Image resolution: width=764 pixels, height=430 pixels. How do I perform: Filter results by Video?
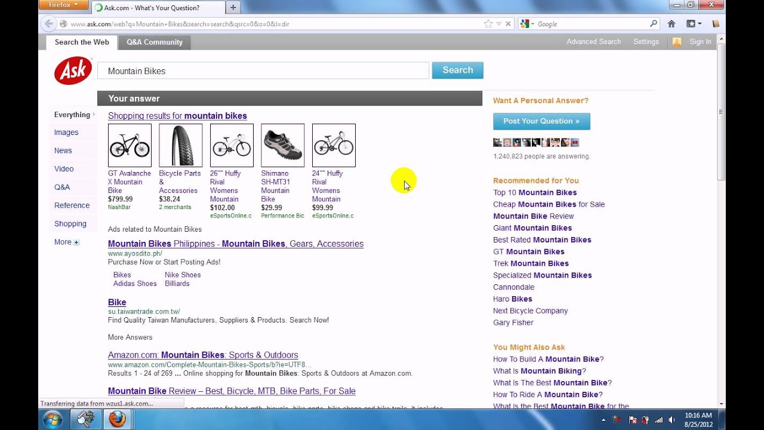click(x=64, y=169)
